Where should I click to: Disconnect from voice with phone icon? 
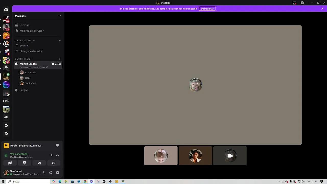coord(57,155)
